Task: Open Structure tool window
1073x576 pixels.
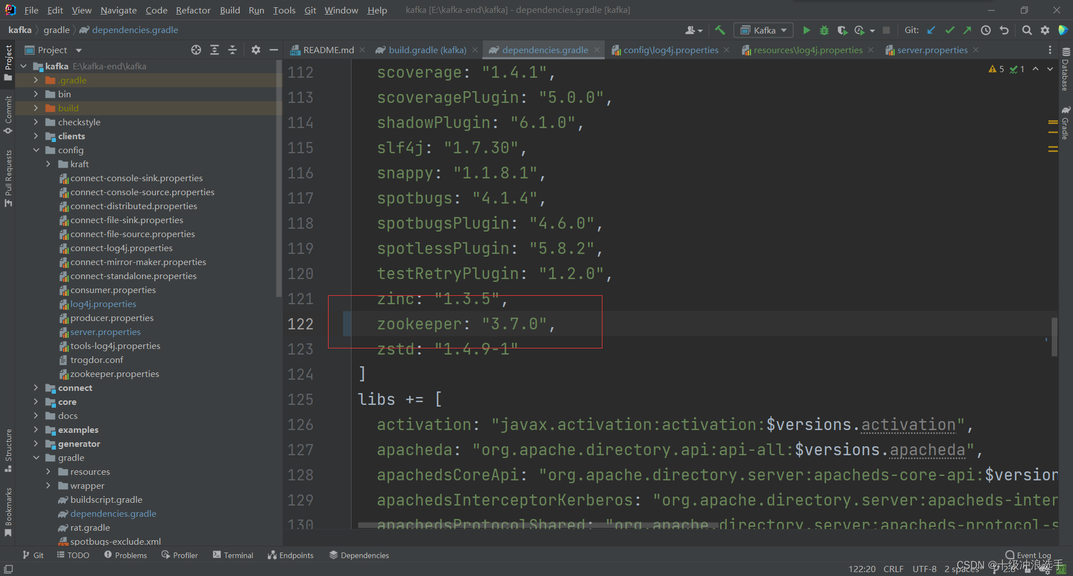Action: pyautogui.click(x=8, y=450)
